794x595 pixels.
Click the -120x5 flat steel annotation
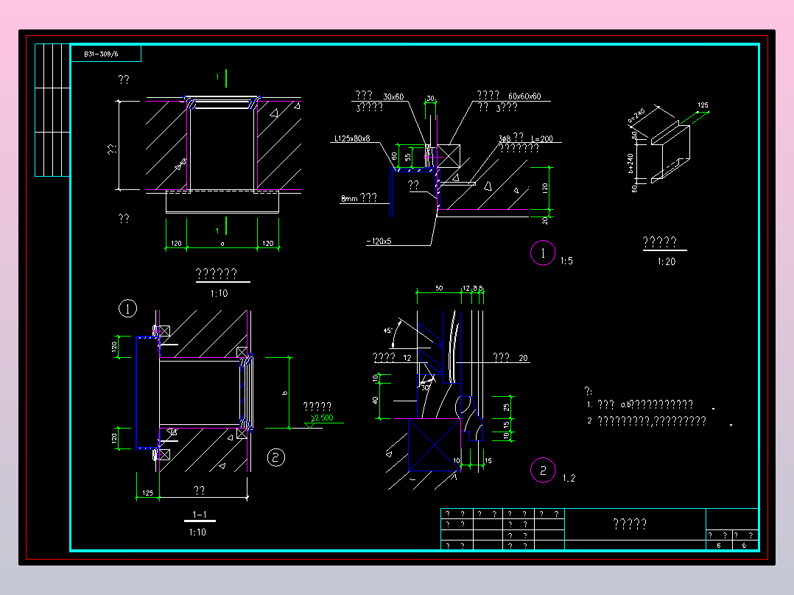pyautogui.click(x=379, y=242)
